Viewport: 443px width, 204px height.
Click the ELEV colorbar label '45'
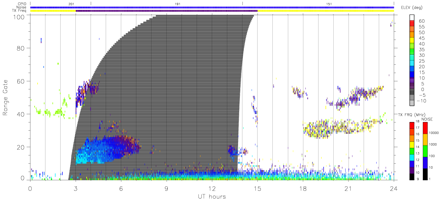(421, 38)
